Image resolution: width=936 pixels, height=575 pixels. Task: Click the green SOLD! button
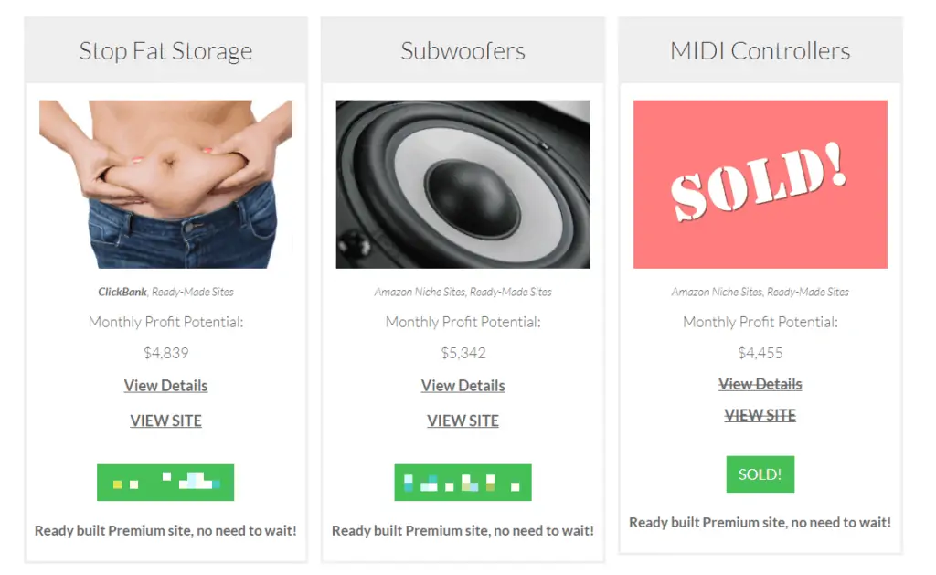coord(760,474)
